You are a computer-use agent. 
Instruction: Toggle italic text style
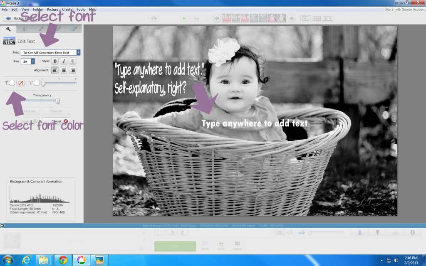64,61
